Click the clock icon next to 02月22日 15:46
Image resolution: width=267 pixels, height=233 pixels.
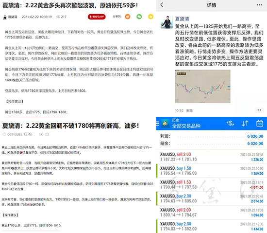point(4,134)
